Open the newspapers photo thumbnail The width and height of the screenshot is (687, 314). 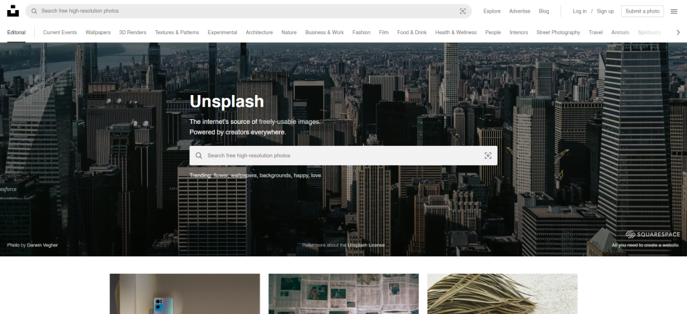[343, 294]
